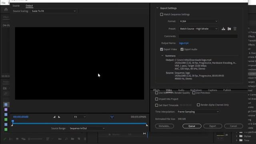The height and width of the screenshot is (144, 256).
Task: Collapse the Export Settings section
Action: click(x=157, y=8)
